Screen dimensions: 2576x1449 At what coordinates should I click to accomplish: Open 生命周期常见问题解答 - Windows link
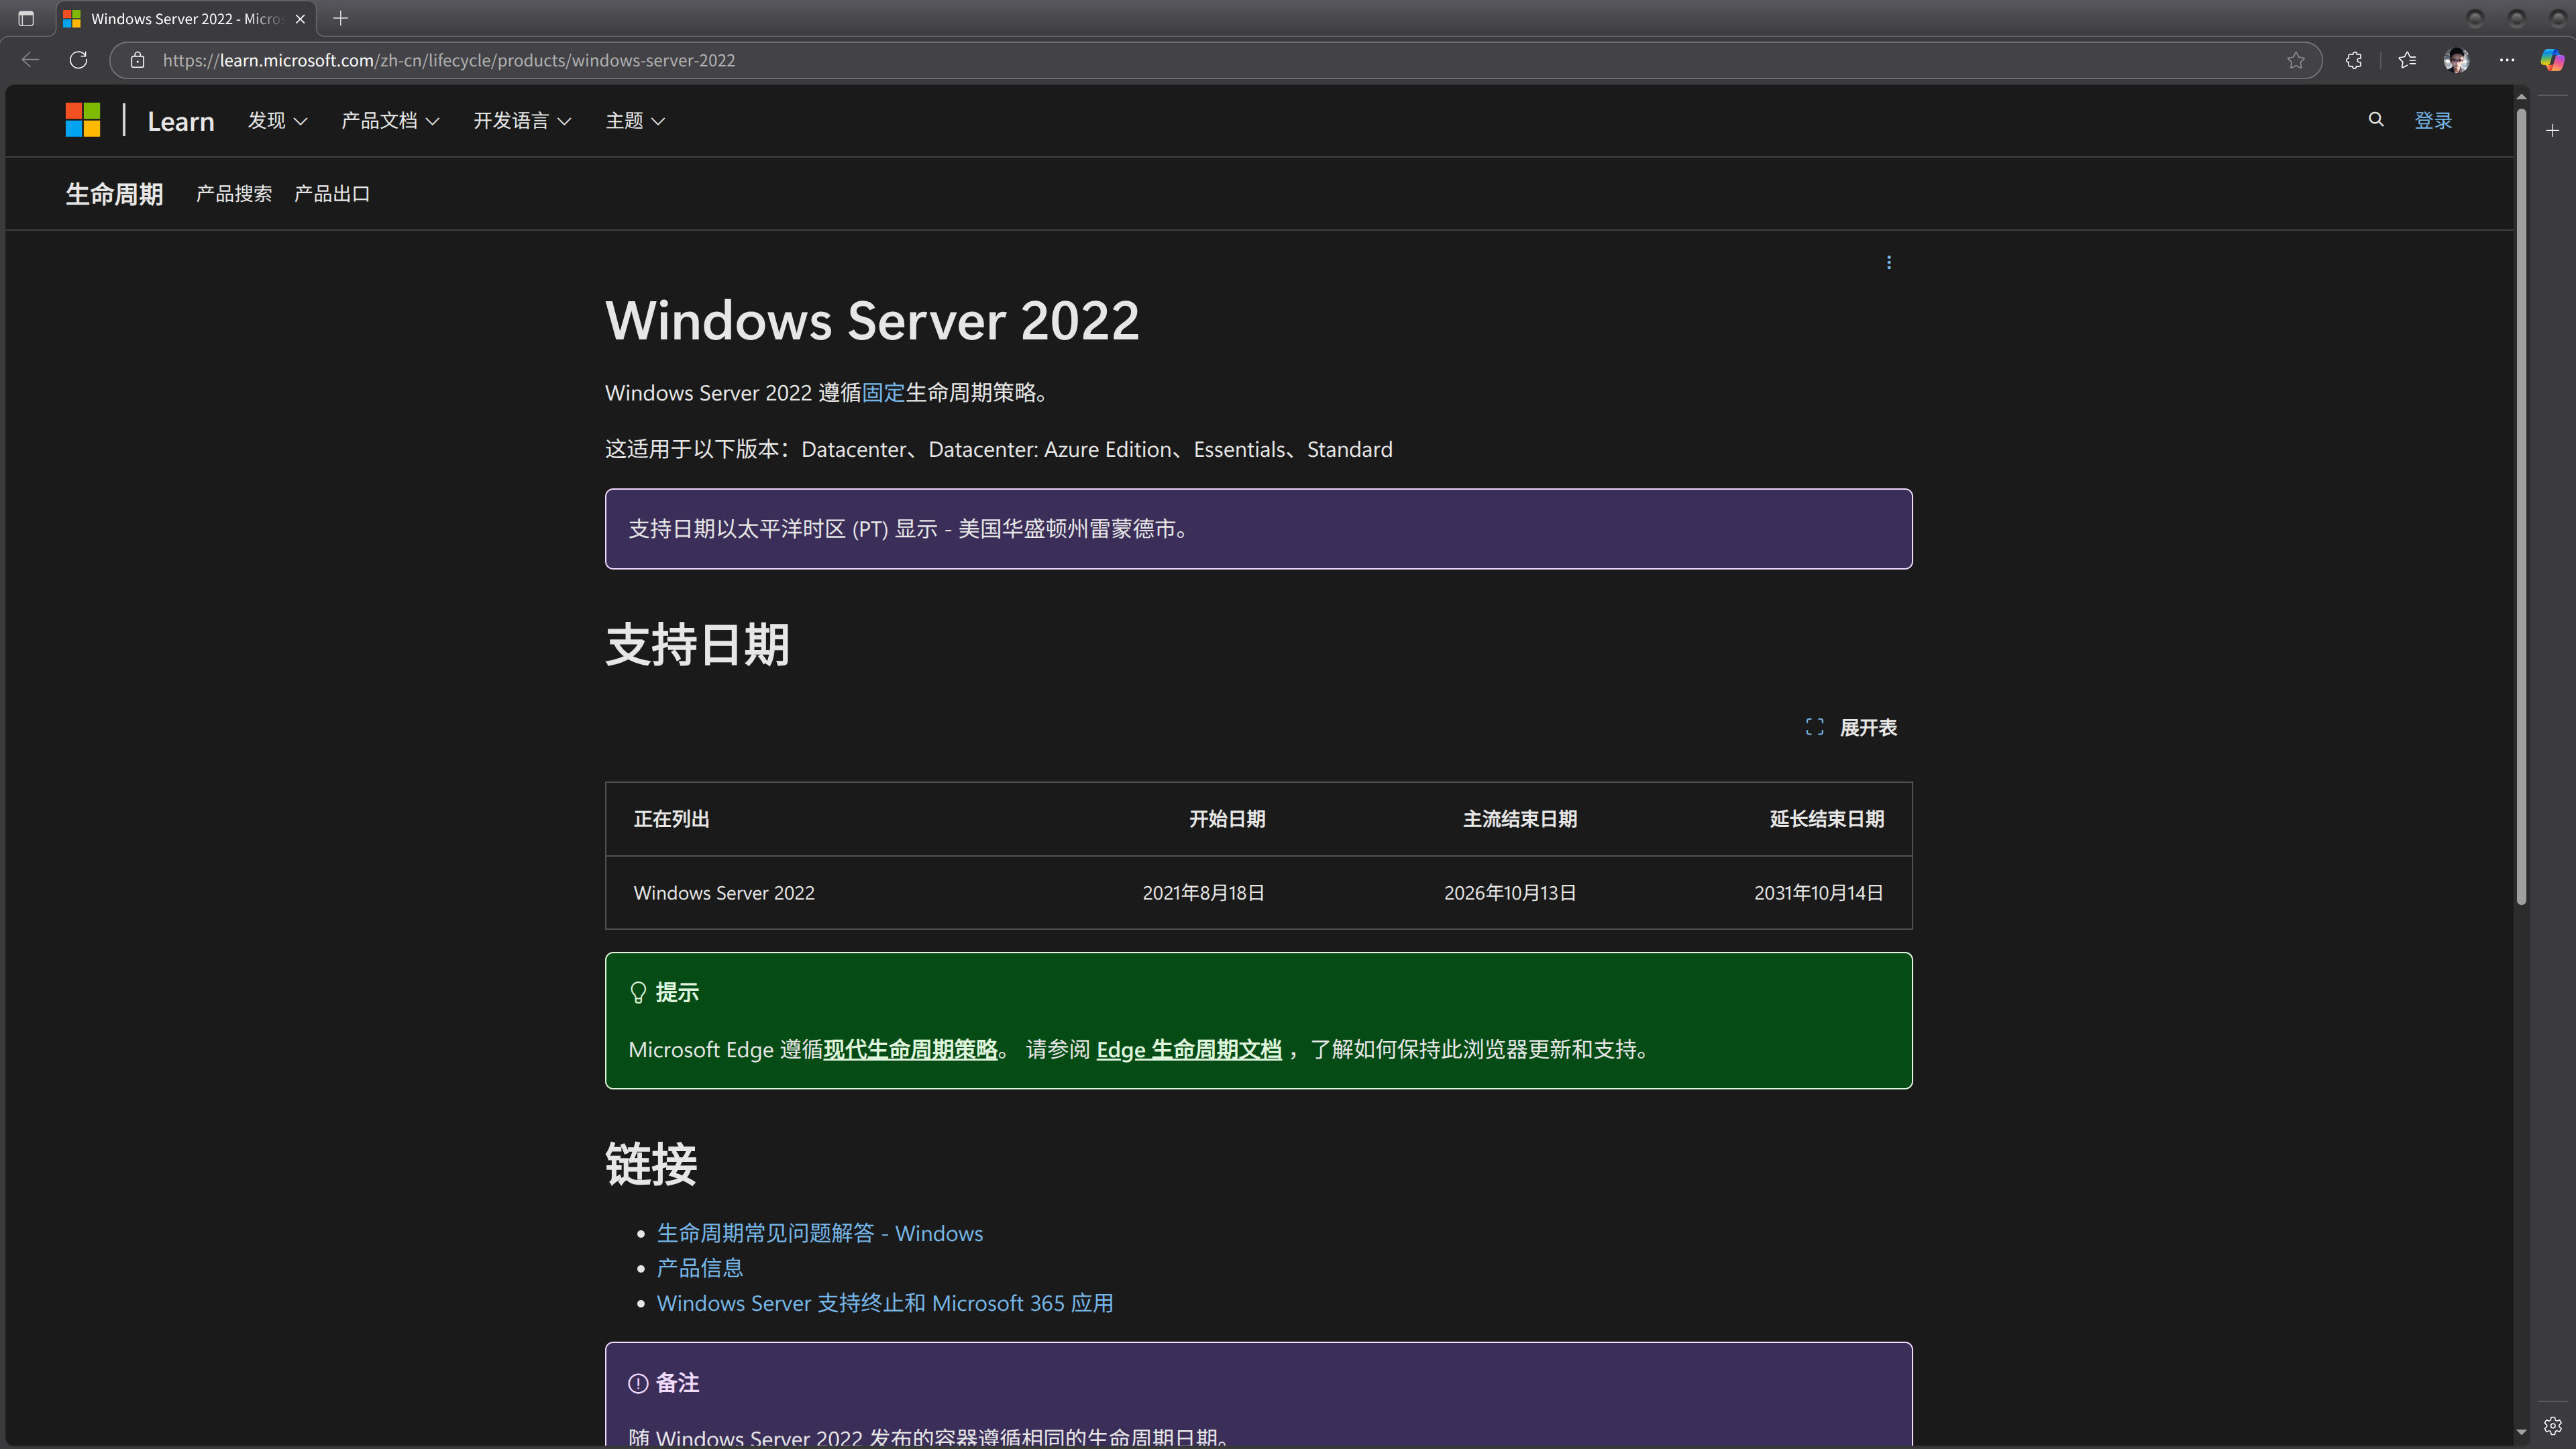[x=820, y=1233]
